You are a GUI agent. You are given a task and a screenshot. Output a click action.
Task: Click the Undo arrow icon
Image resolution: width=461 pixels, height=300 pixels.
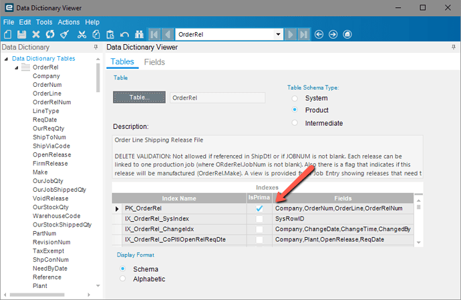coord(125,35)
